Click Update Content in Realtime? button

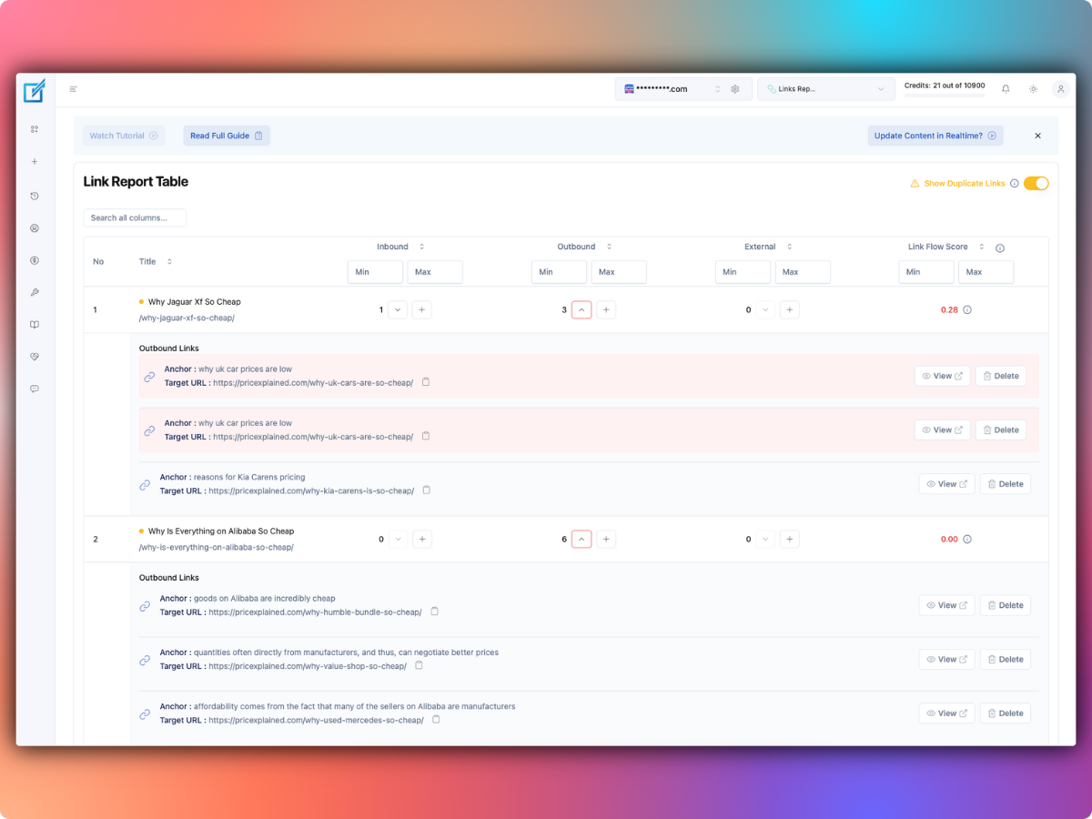pyautogui.click(x=935, y=136)
